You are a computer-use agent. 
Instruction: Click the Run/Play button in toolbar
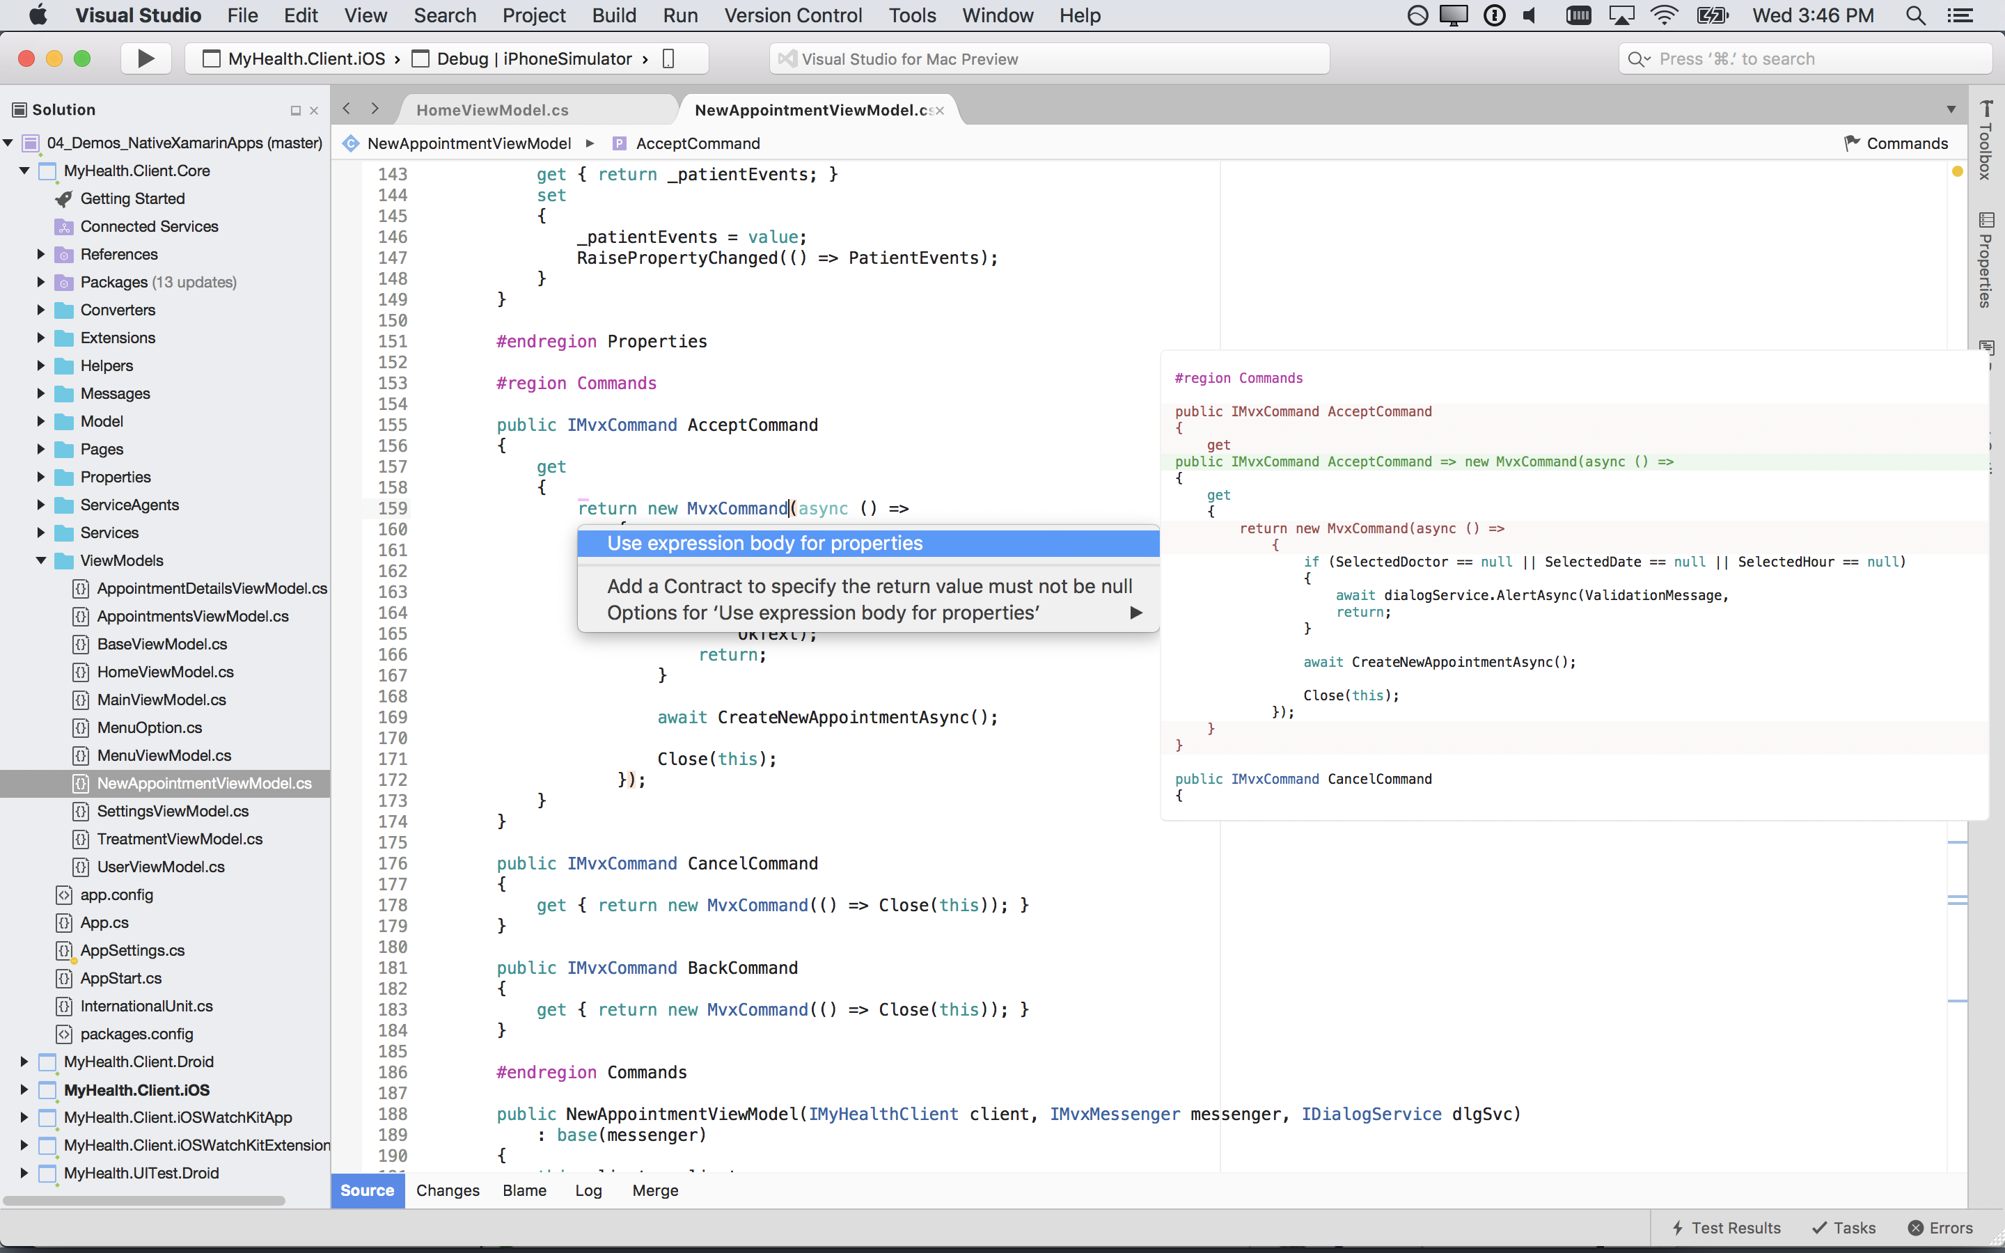[x=144, y=58]
